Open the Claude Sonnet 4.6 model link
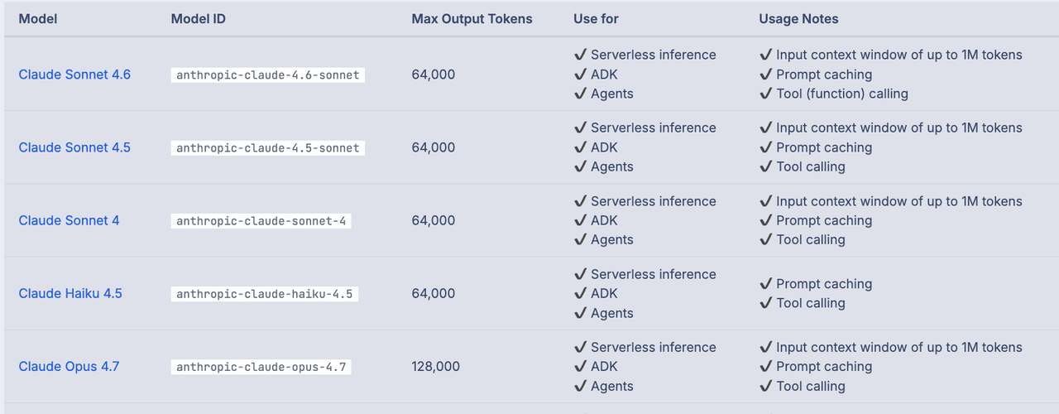The width and height of the screenshot is (1059, 414). coord(74,75)
